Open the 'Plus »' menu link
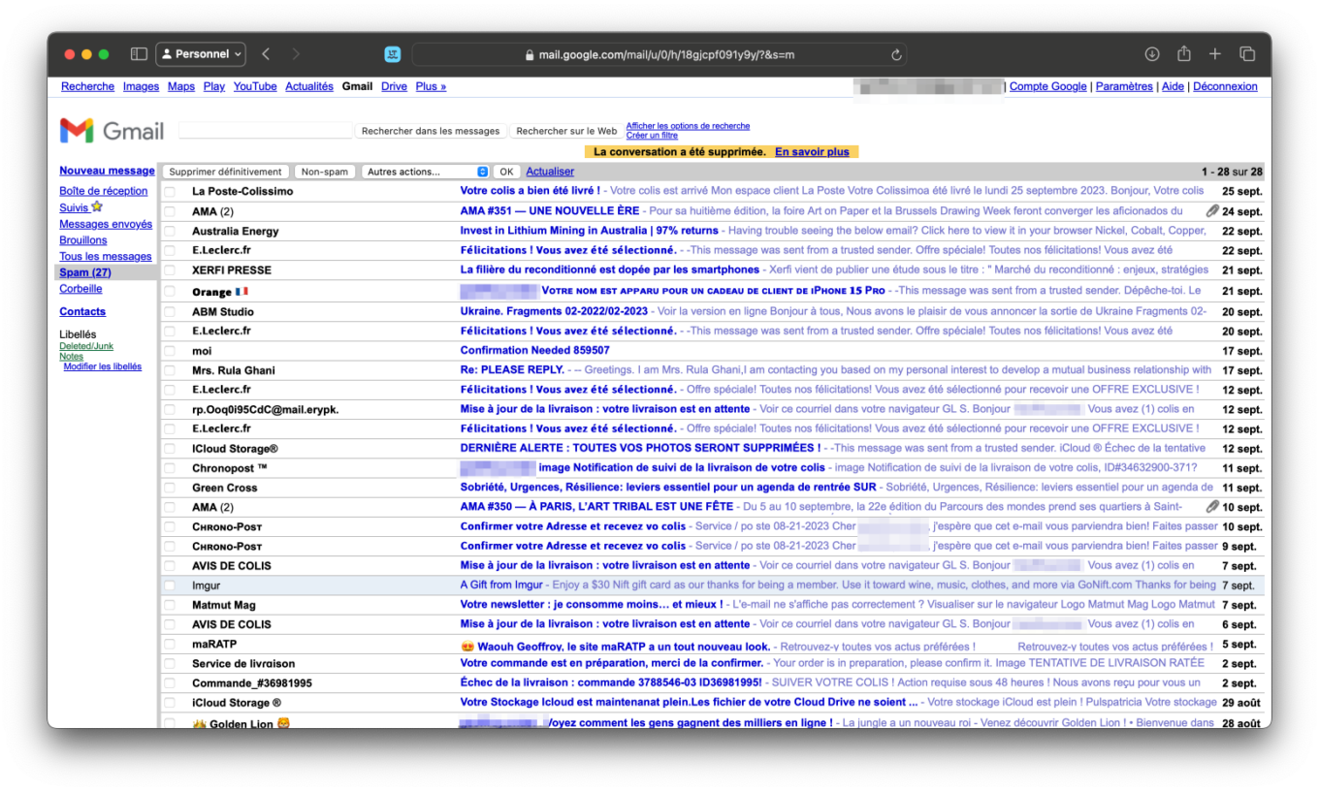Screen dimensions: 1319x791 point(431,86)
